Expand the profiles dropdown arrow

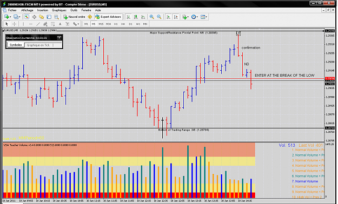(x=19, y=17)
